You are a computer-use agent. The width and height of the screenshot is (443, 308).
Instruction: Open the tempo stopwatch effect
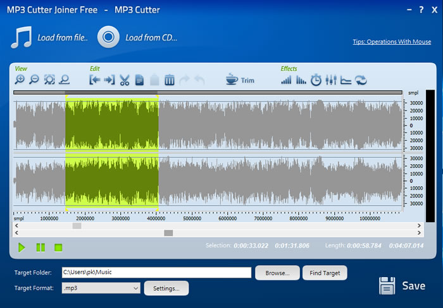click(316, 80)
